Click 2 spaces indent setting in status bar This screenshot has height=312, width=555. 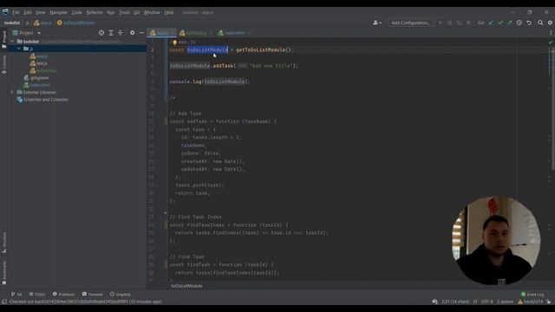click(x=505, y=302)
